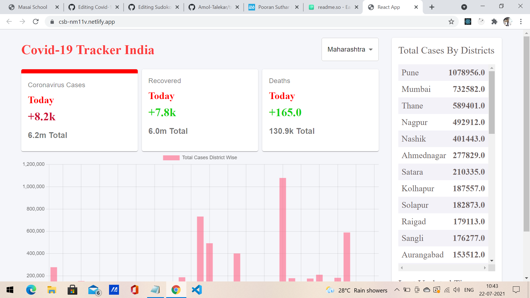Click the district table scroll-down arrow

coord(492,261)
